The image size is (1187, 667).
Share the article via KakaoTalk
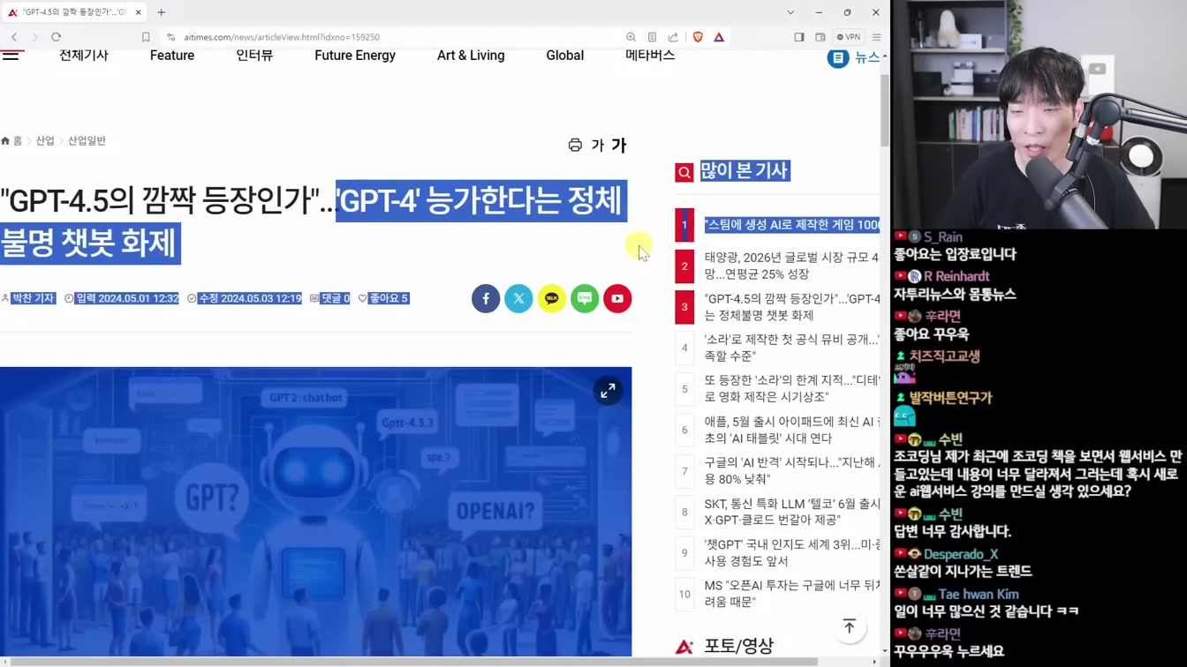pyautogui.click(x=551, y=298)
